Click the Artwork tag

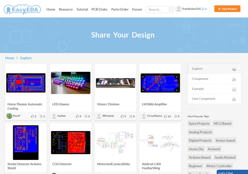214,149
